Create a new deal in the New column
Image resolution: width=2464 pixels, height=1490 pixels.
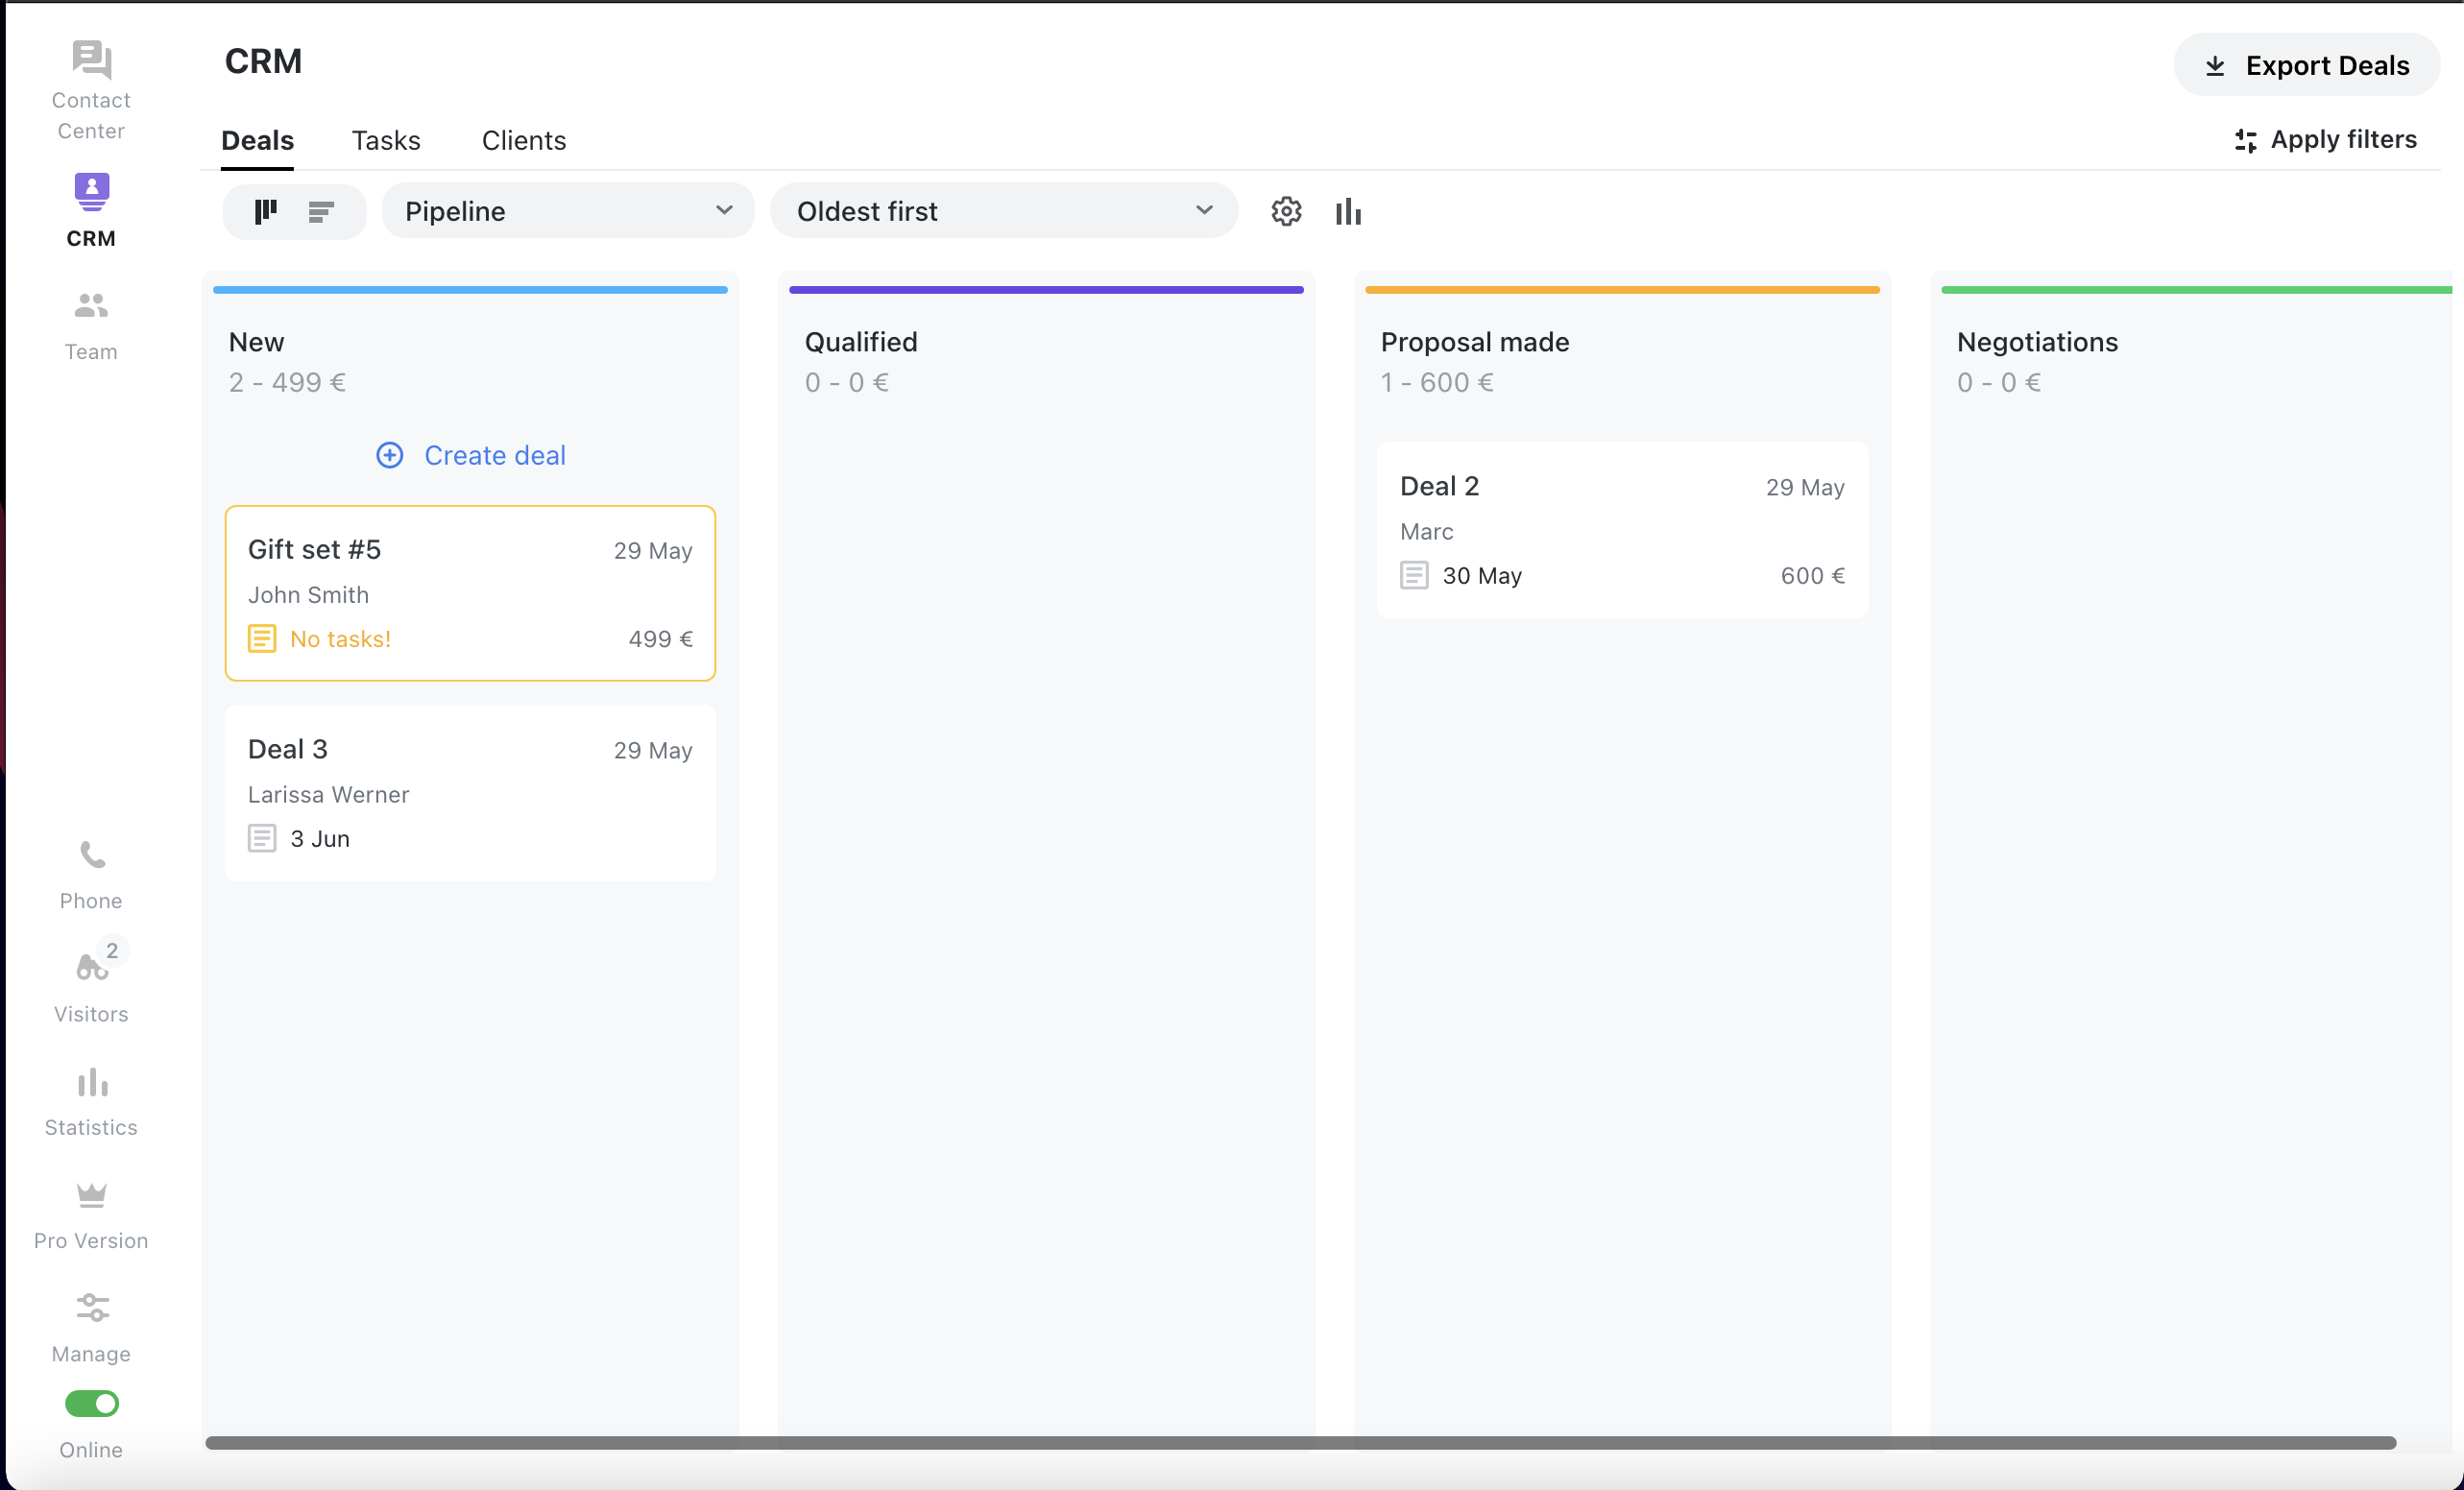pyautogui.click(x=470, y=455)
